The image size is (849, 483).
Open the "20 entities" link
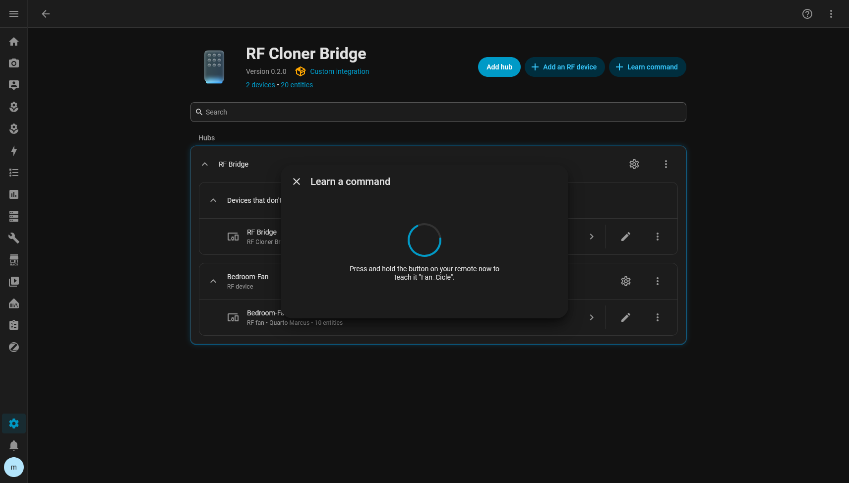coord(297,85)
